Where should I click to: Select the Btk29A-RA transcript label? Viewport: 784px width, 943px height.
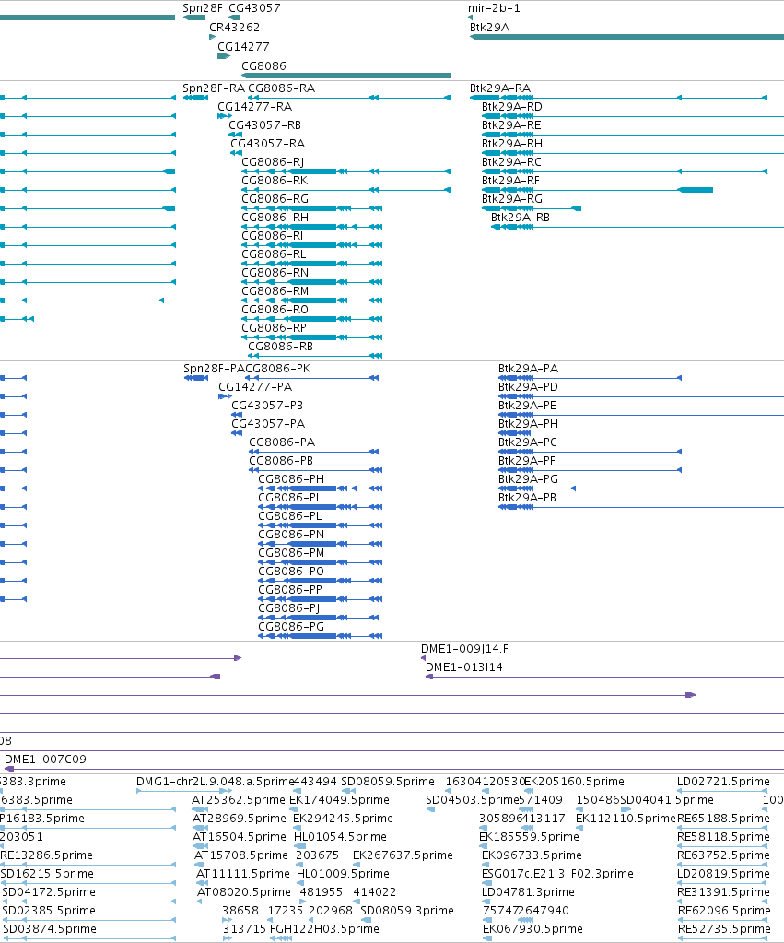tap(500, 88)
